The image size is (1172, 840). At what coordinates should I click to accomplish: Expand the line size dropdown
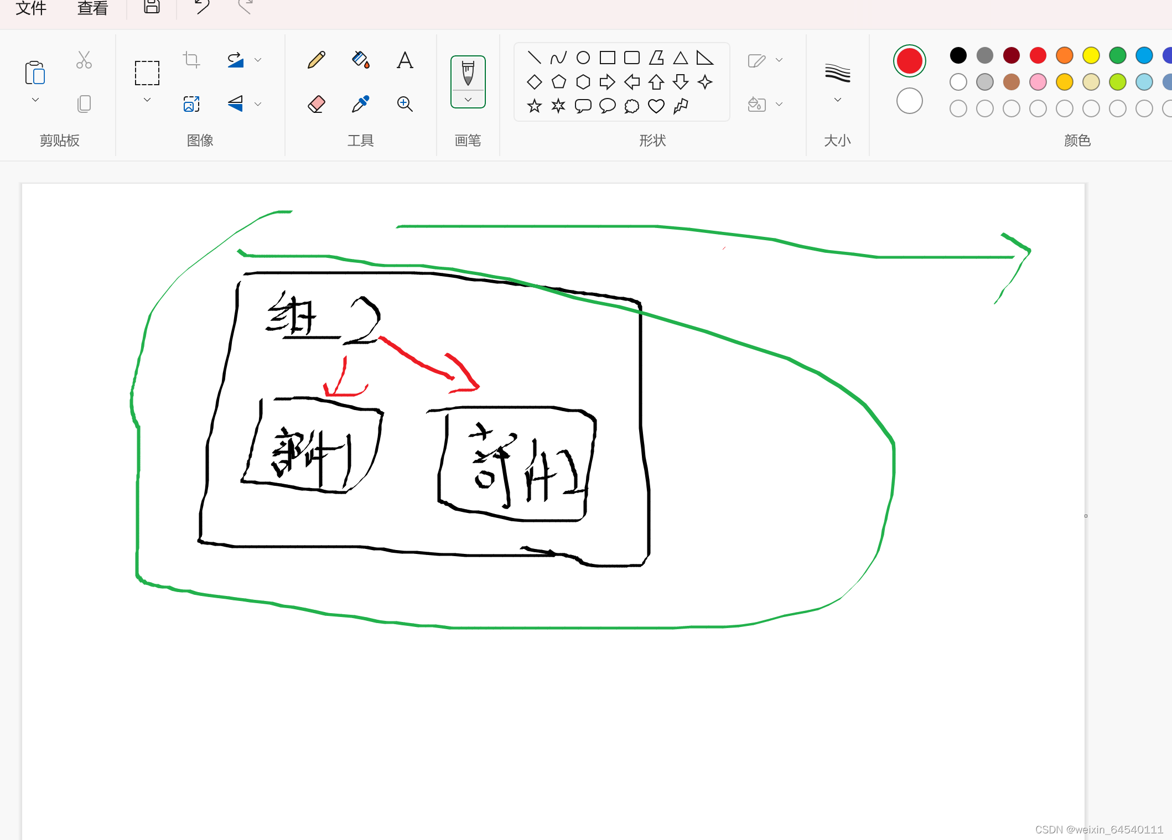click(x=837, y=100)
